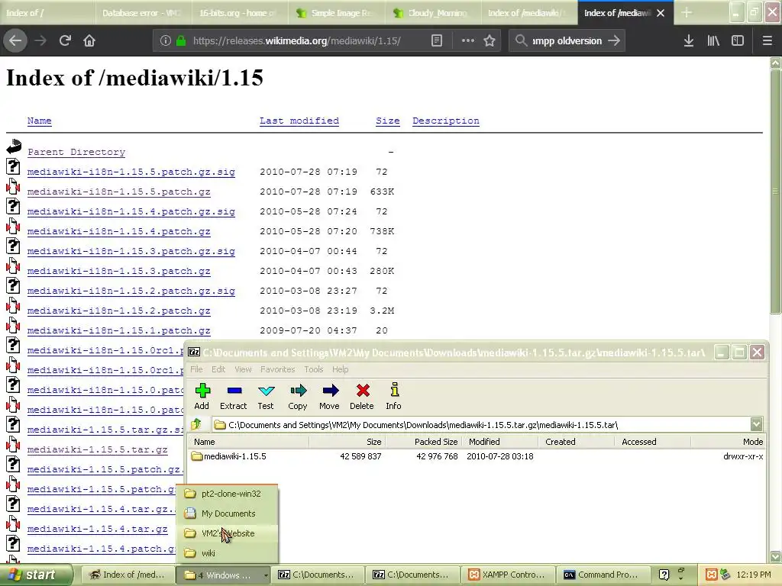782x586 pixels.
Task: Bookmark this page with the star
Action: point(490,41)
